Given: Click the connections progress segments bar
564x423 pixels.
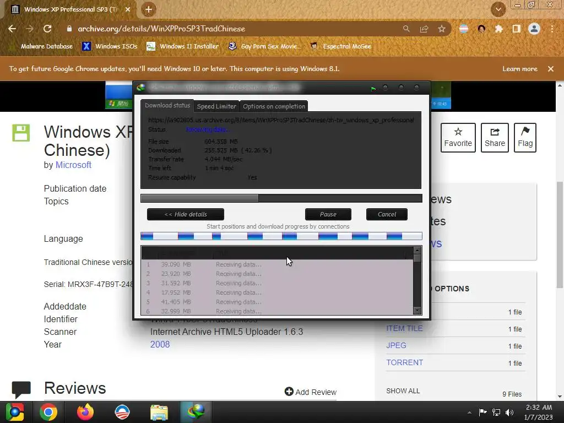Looking at the screenshot, I should point(281,236).
